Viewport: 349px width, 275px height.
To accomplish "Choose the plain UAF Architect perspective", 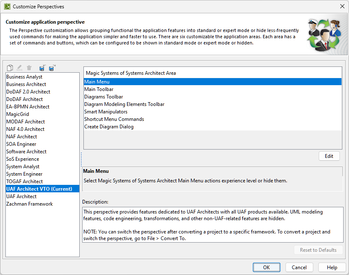I will click(42, 196).
